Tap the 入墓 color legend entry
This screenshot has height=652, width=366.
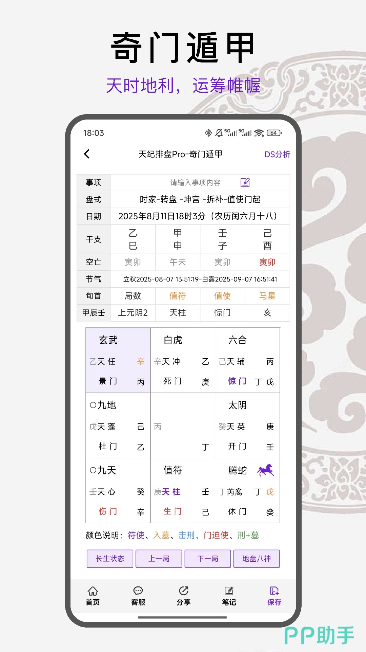pyautogui.click(x=161, y=535)
